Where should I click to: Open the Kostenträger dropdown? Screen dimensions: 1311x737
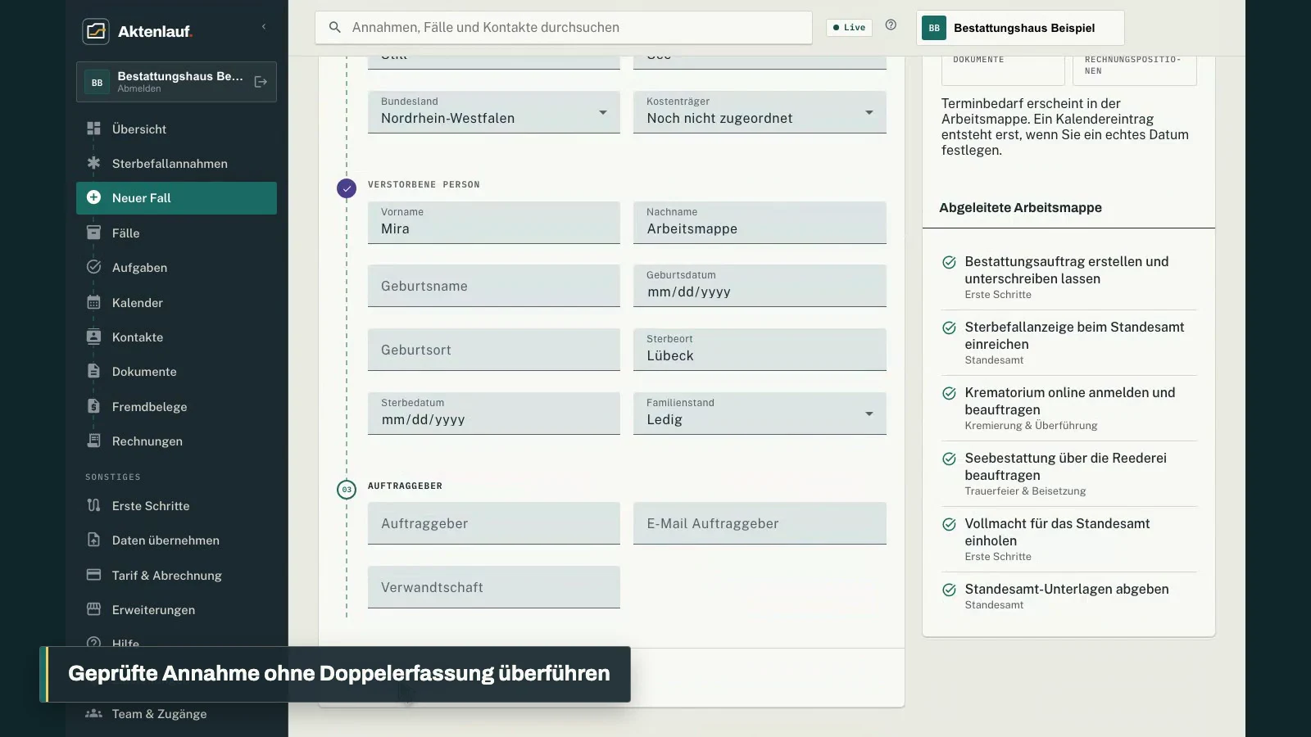coord(760,111)
